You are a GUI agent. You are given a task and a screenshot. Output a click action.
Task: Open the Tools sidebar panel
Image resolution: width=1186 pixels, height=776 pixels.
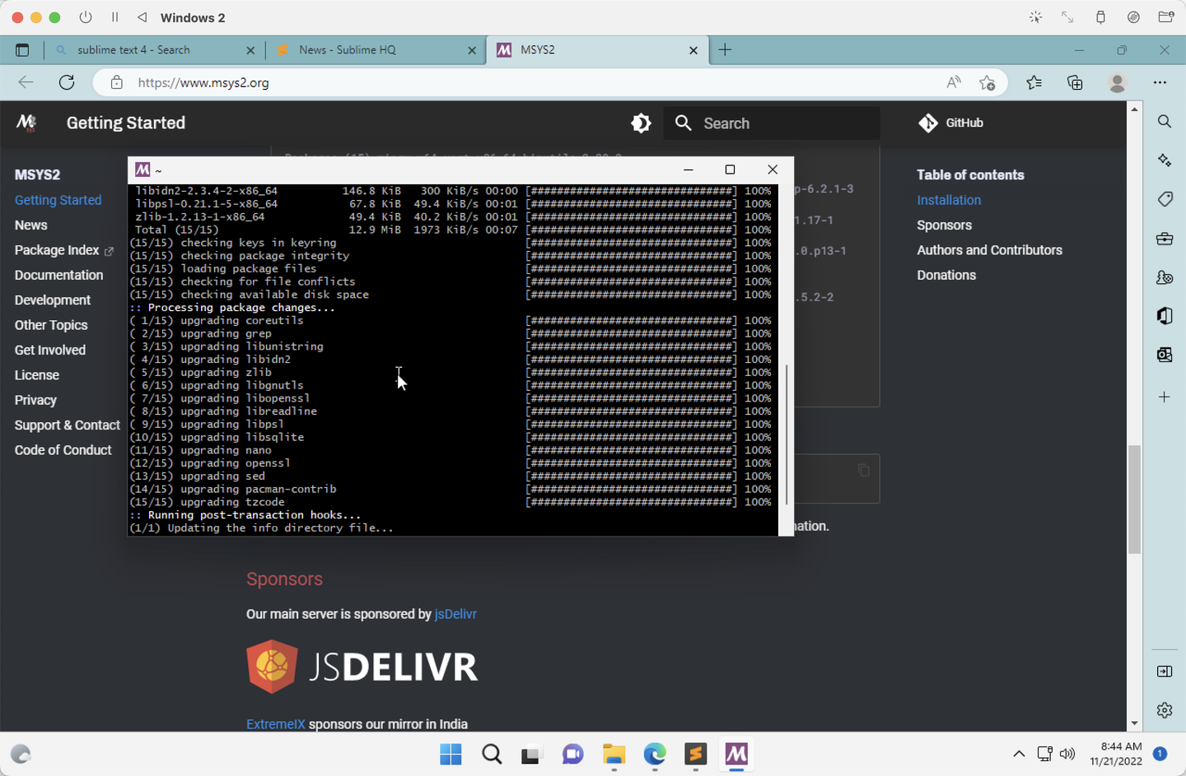click(1165, 239)
